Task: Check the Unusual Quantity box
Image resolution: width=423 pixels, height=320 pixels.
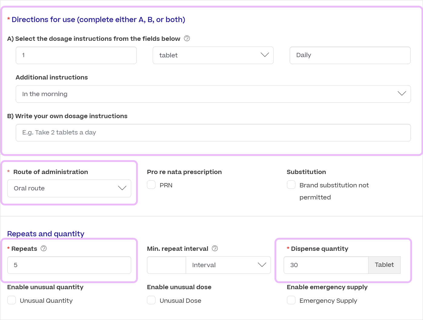Action: click(12, 300)
